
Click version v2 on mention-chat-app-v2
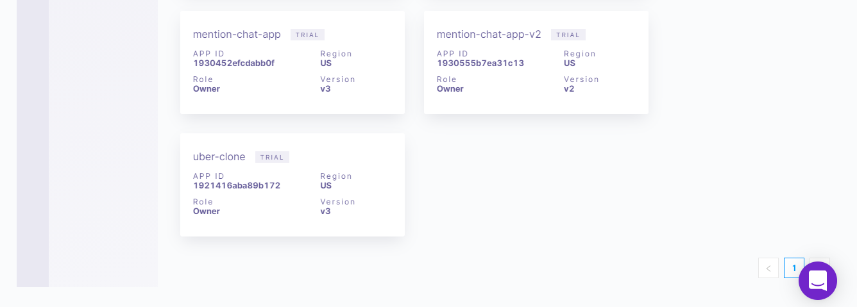point(569,88)
